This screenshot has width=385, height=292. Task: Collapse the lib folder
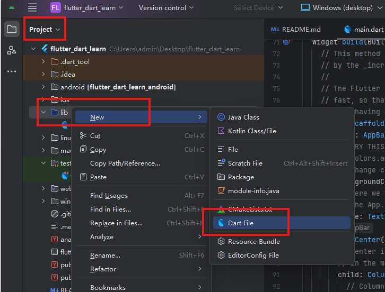(43, 112)
